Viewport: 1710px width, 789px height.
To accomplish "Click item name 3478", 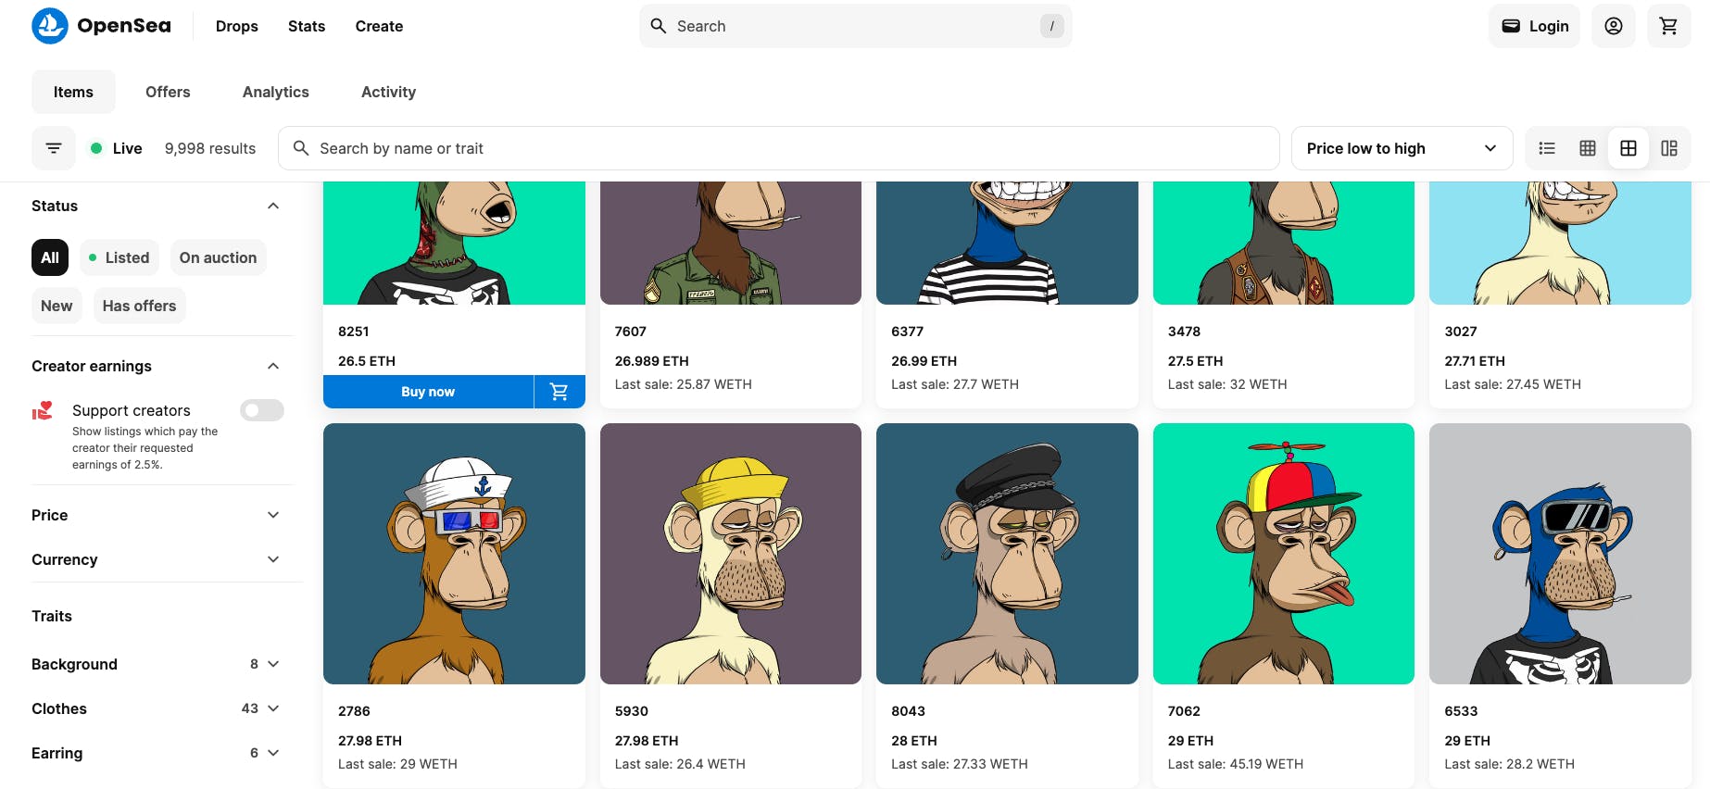I will pyautogui.click(x=1184, y=332).
